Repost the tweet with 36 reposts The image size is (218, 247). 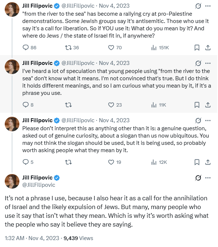click(72, 47)
